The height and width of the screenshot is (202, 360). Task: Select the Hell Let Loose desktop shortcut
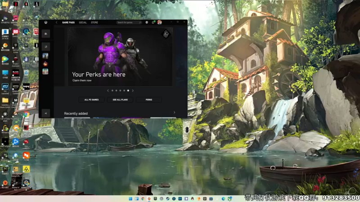click(16, 48)
